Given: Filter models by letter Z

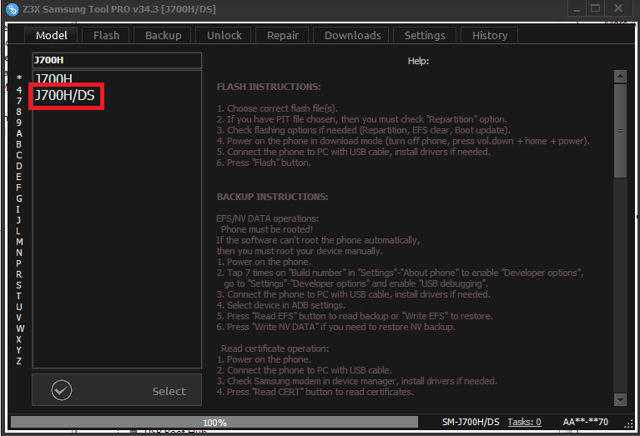Looking at the screenshot, I should (x=19, y=361).
